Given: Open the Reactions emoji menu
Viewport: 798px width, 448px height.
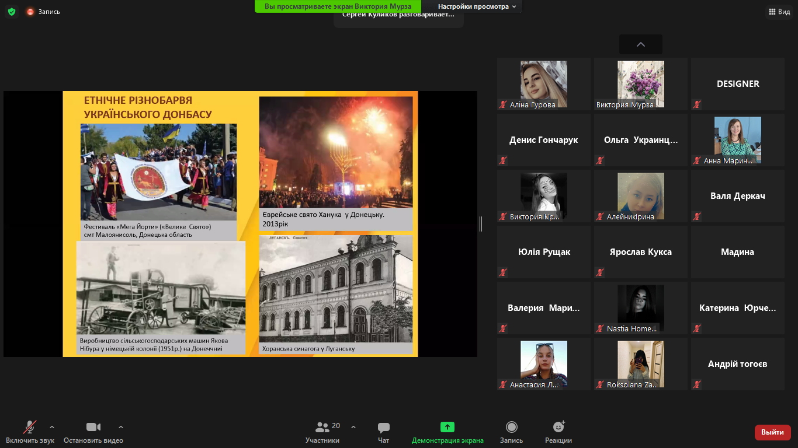Looking at the screenshot, I should click(558, 428).
